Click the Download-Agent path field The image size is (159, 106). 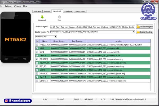(92, 27)
